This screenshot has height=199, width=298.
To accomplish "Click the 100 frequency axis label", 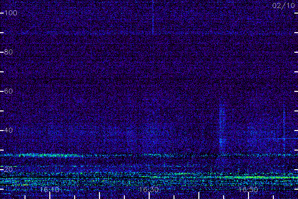I will pos(11,13).
